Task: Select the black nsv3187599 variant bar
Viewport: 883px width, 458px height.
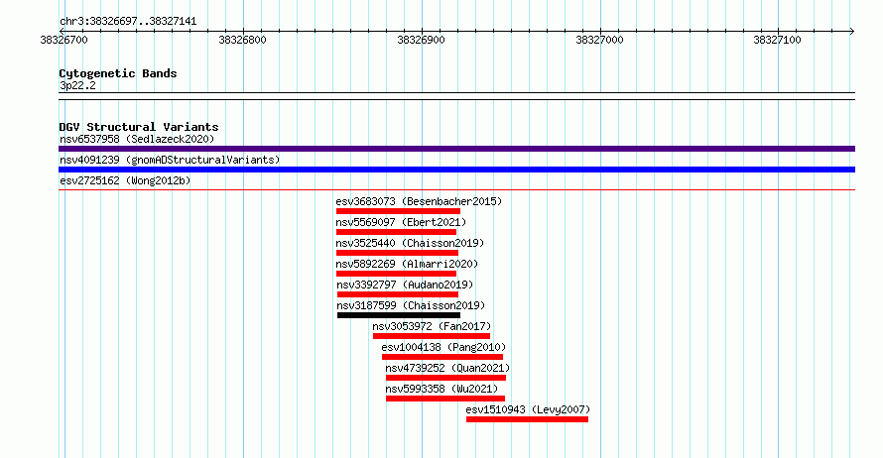Action: point(399,315)
